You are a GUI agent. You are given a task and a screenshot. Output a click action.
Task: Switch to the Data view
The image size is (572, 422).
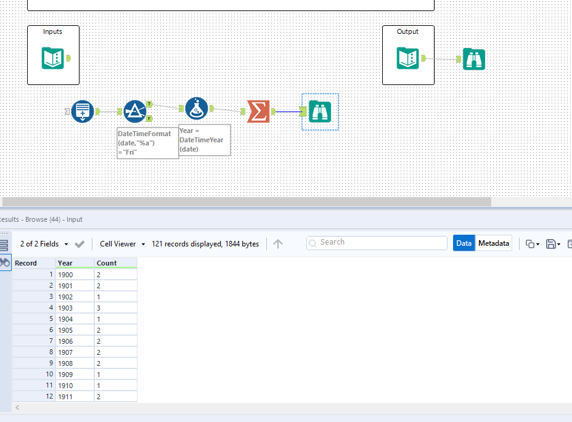pyautogui.click(x=464, y=243)
